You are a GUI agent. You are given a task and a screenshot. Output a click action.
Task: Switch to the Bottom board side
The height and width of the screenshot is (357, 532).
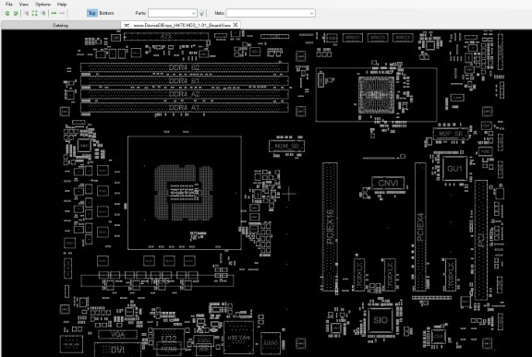(106, 13)
